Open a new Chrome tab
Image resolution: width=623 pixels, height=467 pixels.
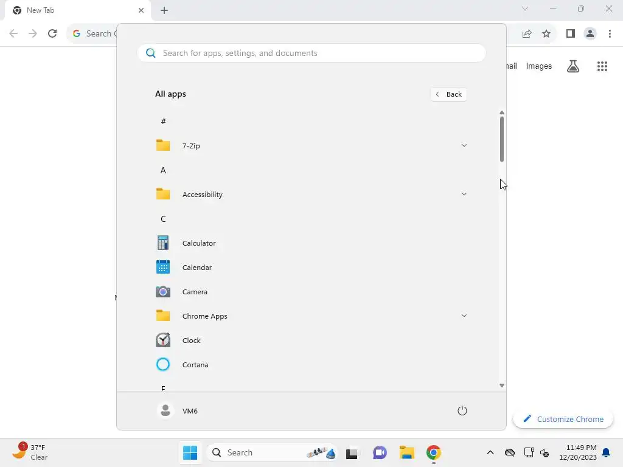click(164, 10)
